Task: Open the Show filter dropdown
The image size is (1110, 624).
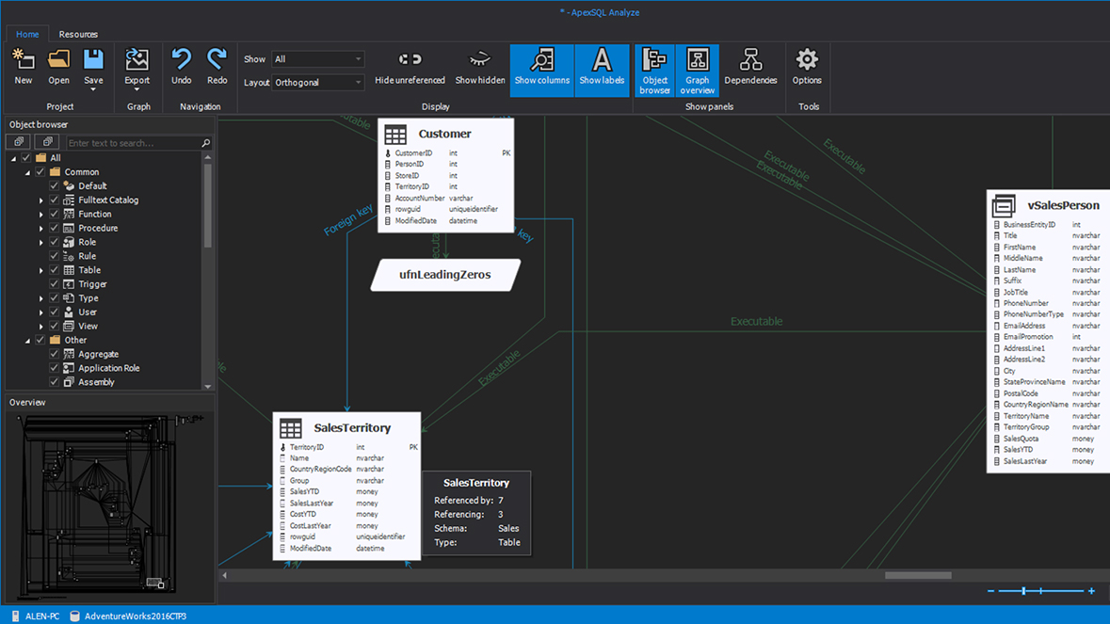Action: point(318,59)
